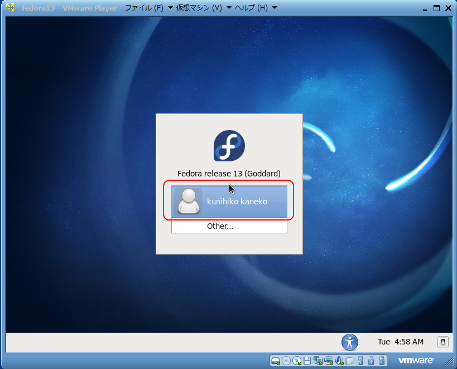Viewport: 457px width, 369px height.
Task: Maximize the VMware Player window
Action: [436, 8]
